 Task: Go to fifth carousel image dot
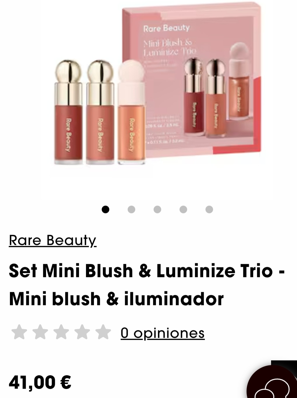point(209,209)
